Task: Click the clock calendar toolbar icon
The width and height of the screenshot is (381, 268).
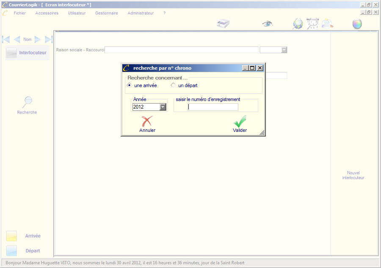Action: tap(312, 24)
